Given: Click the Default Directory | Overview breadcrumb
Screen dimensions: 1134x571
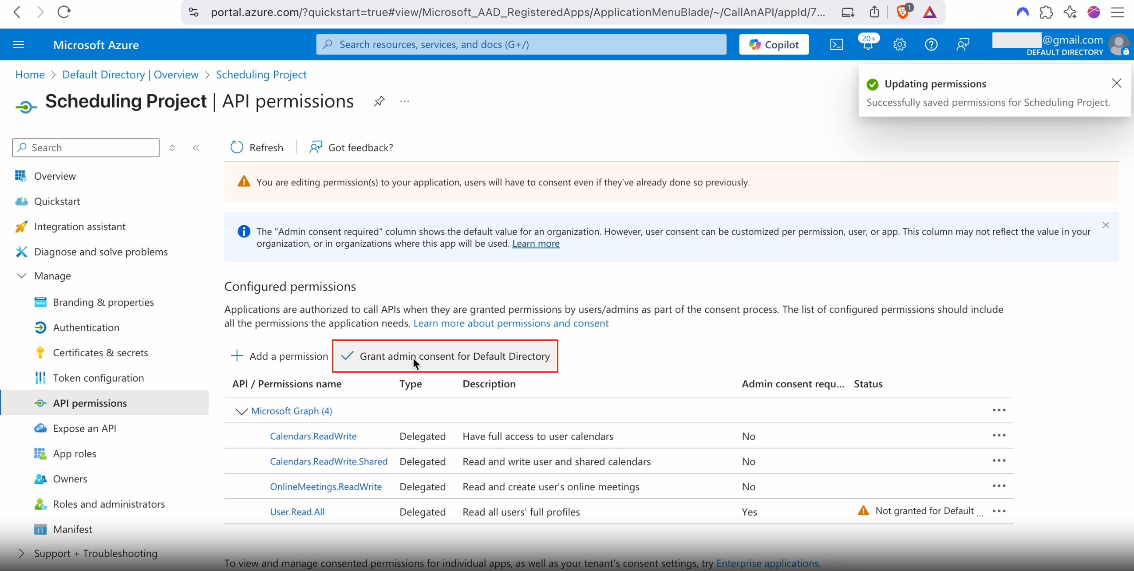Looking at the screenshot, I should 130,75.
